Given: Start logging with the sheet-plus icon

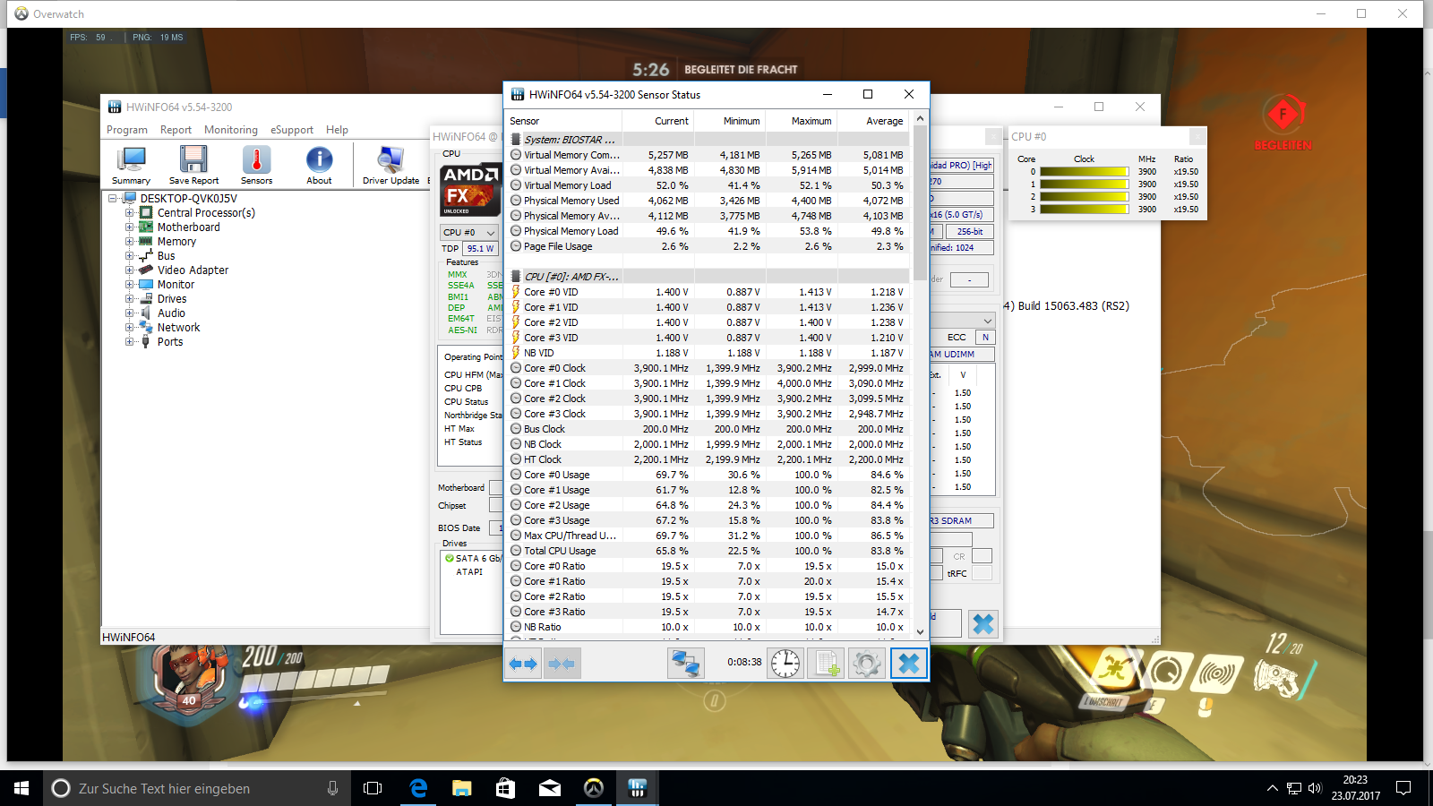Looking at the screenshot, I should (x=826, y=664).
